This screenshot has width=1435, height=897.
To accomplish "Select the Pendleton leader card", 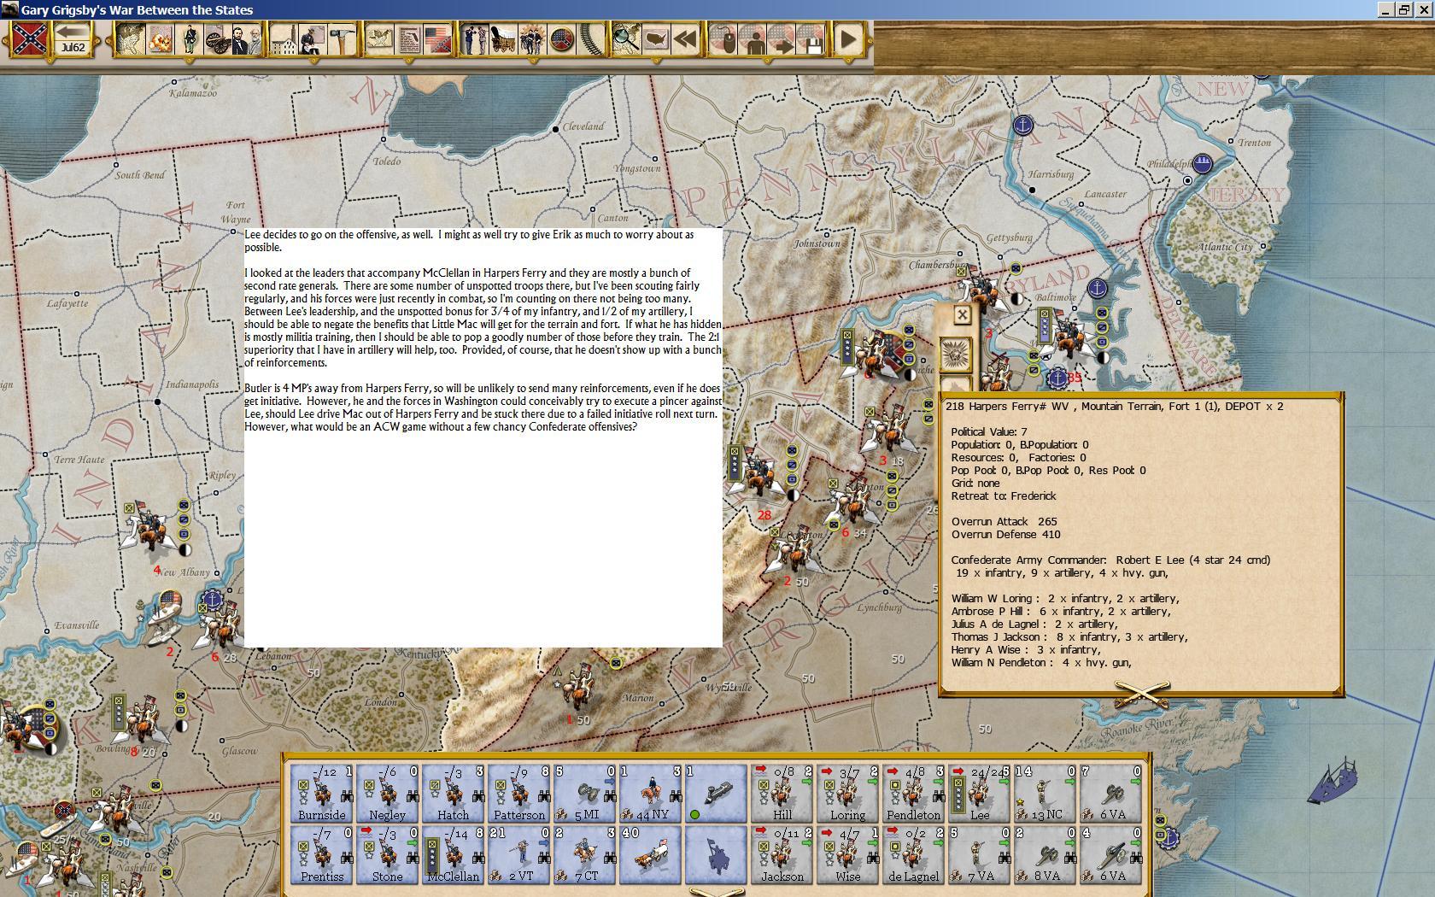I will pos(913,794).
